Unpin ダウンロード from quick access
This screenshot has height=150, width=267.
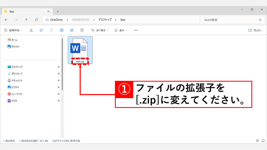[59, 74]
